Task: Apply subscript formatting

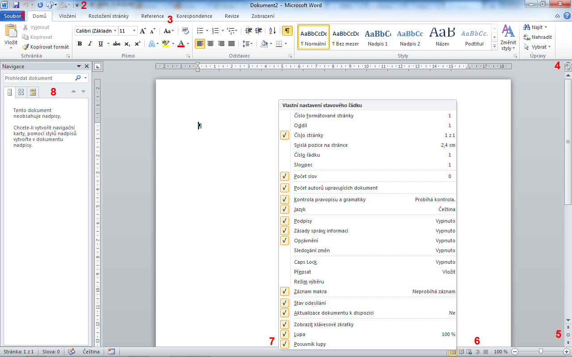Action: click(127, 44)
